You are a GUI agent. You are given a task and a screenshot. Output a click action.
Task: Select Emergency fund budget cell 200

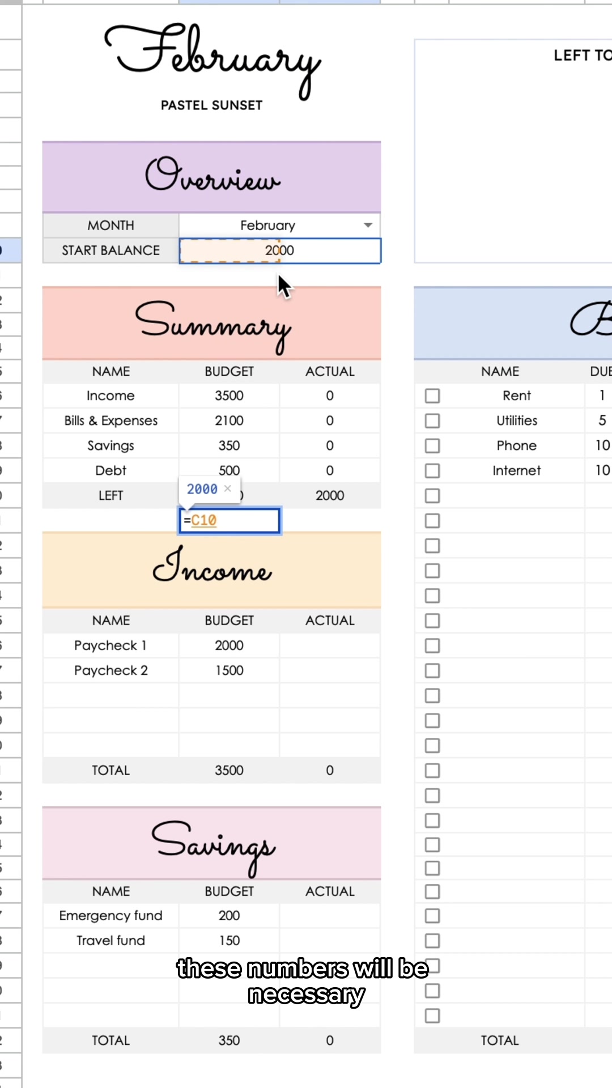[229, 916]
